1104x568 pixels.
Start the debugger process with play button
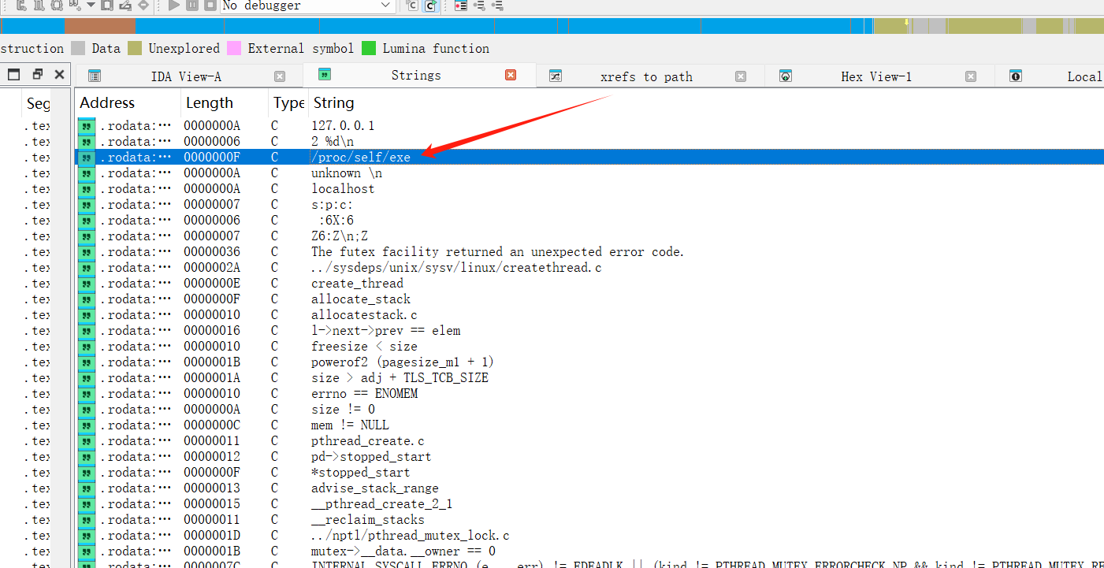(174, 6)
